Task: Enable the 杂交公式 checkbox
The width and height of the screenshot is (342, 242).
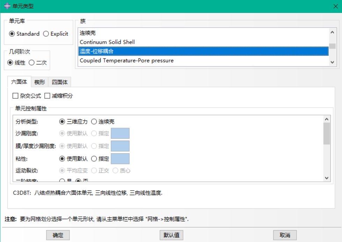Action: 15,96
